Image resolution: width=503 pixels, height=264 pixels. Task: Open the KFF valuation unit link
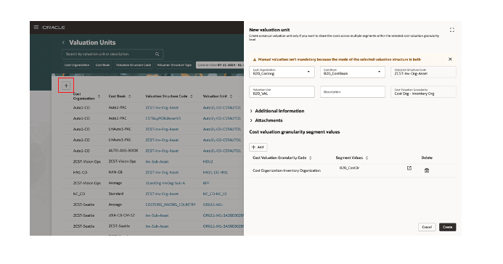(x=206, y=183)
